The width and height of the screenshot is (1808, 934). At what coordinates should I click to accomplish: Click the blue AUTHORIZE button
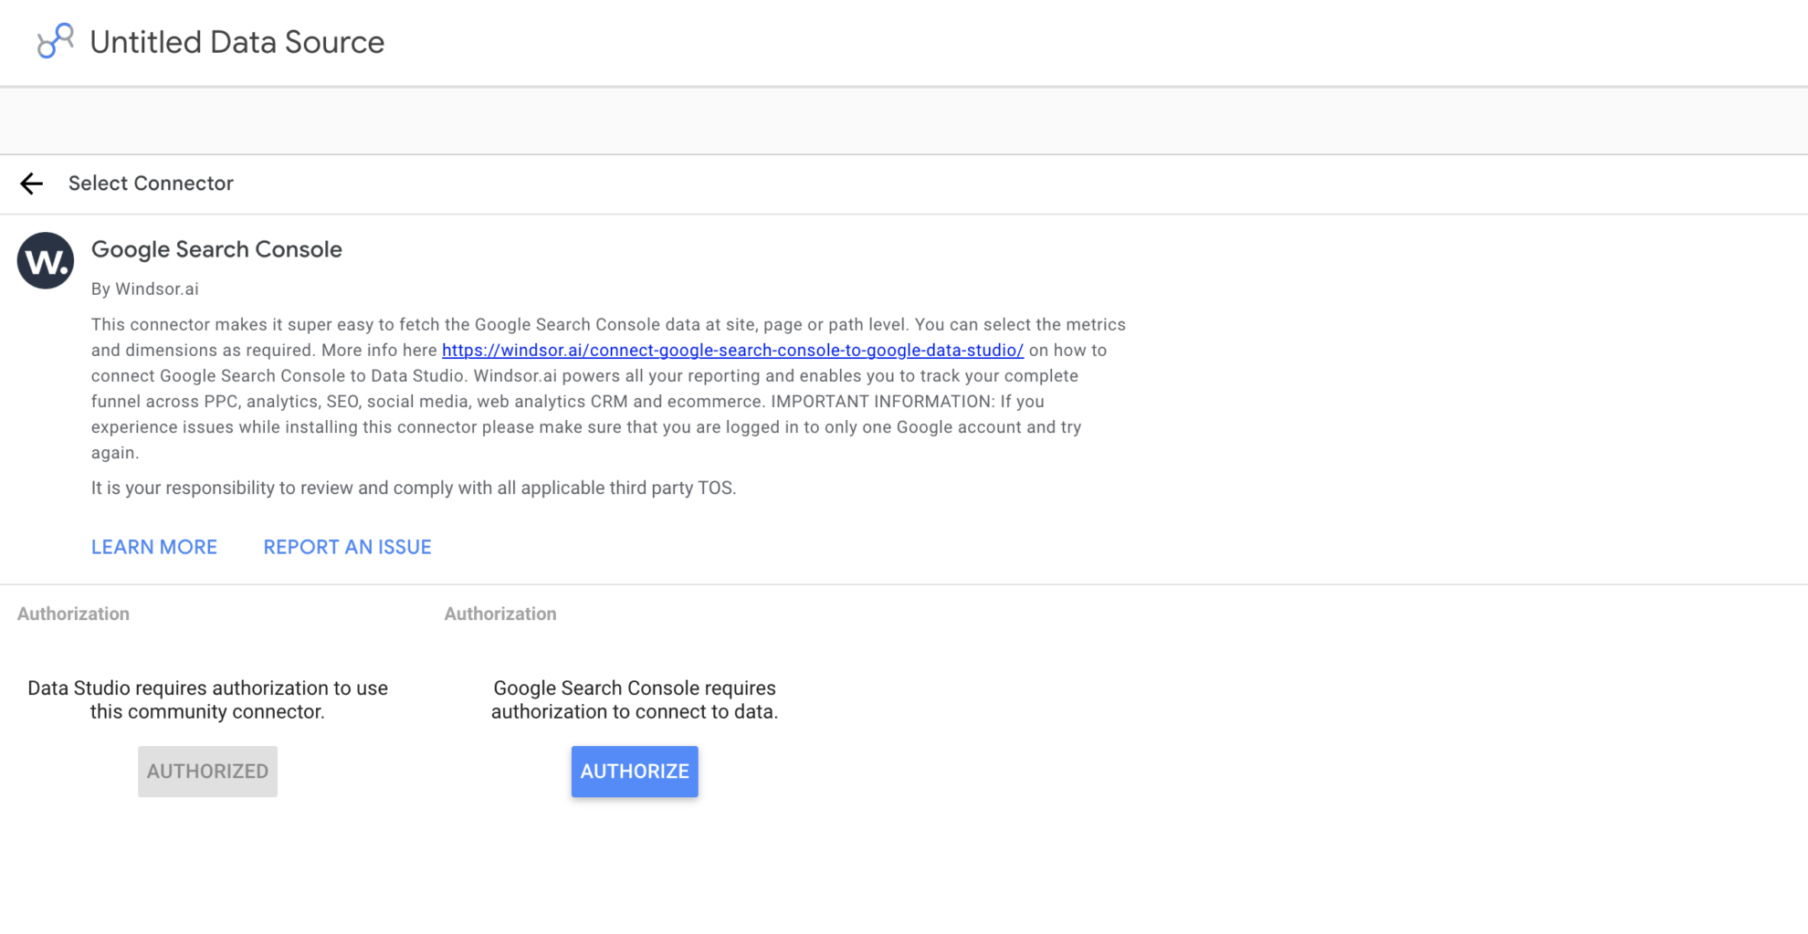tap(635, 771)
